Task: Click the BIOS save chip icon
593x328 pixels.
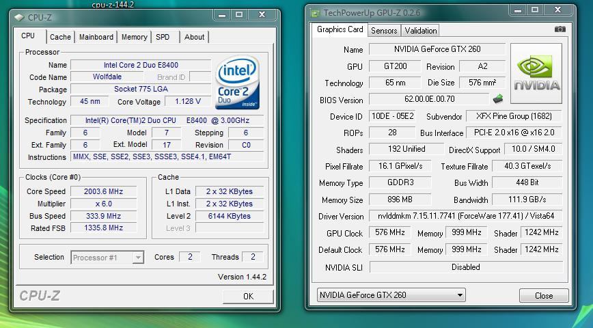Action: tap(498, 99)
